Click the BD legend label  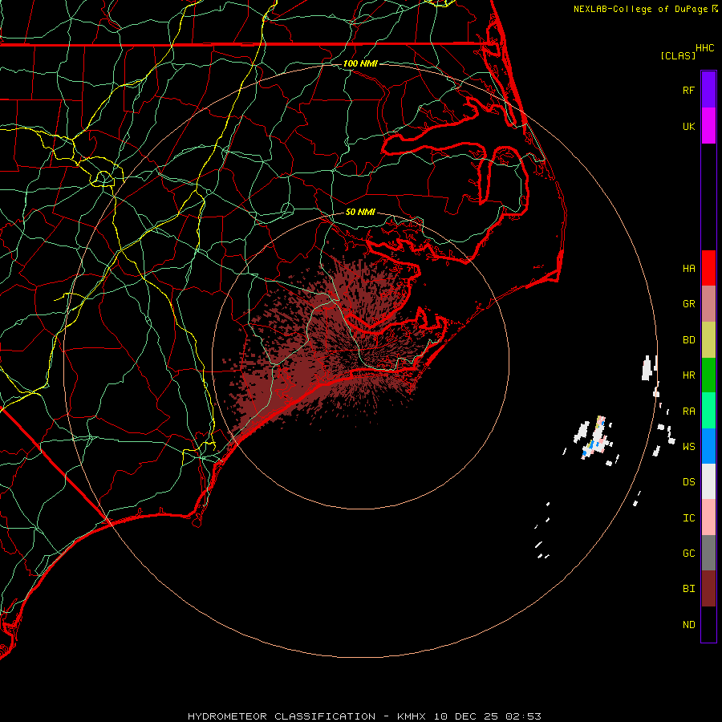point(688,340)
